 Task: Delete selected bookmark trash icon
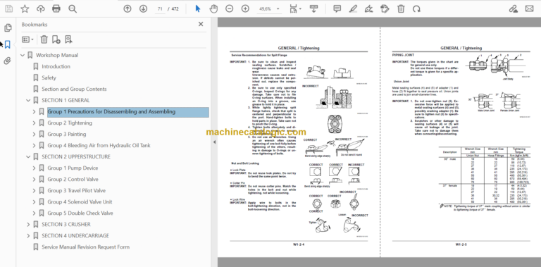click(44, 39)
